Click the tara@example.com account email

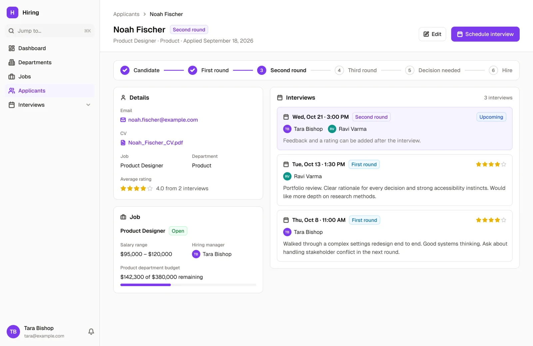(x=44, y=336)
